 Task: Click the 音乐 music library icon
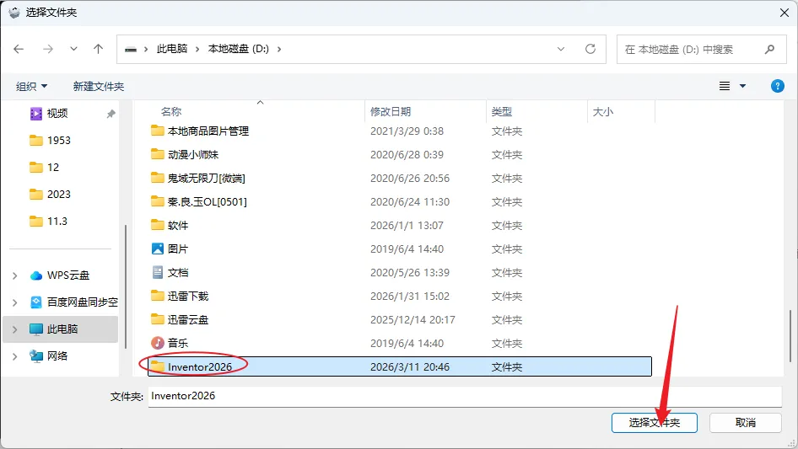[x=158, y=343]
